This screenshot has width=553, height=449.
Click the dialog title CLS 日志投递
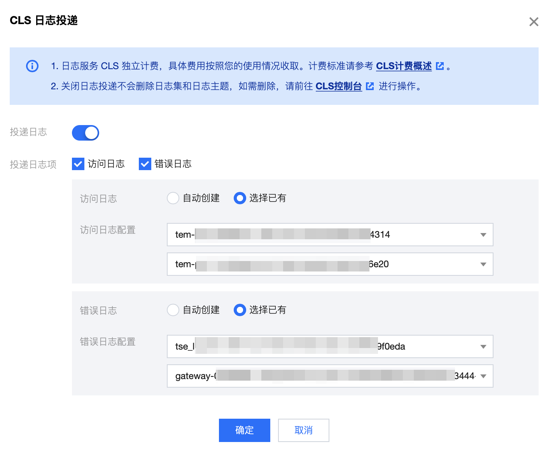[44, 20]
